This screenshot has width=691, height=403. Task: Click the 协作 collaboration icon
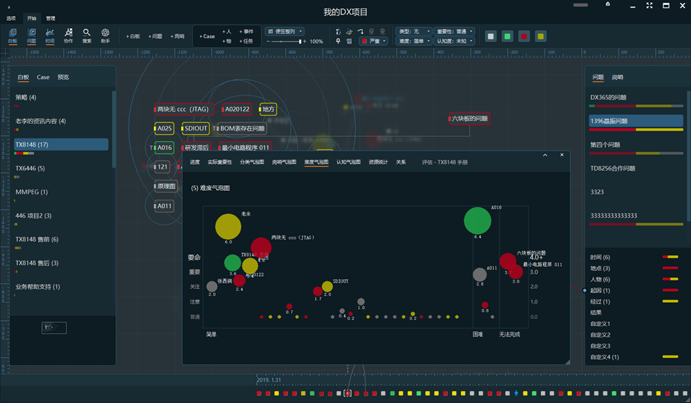point(68,35)
